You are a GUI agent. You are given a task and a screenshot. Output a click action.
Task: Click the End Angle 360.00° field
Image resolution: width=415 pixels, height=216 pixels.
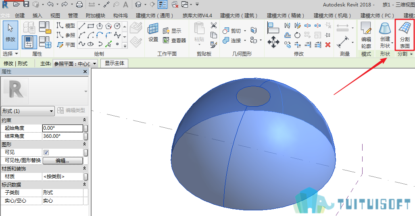point(63,136)
